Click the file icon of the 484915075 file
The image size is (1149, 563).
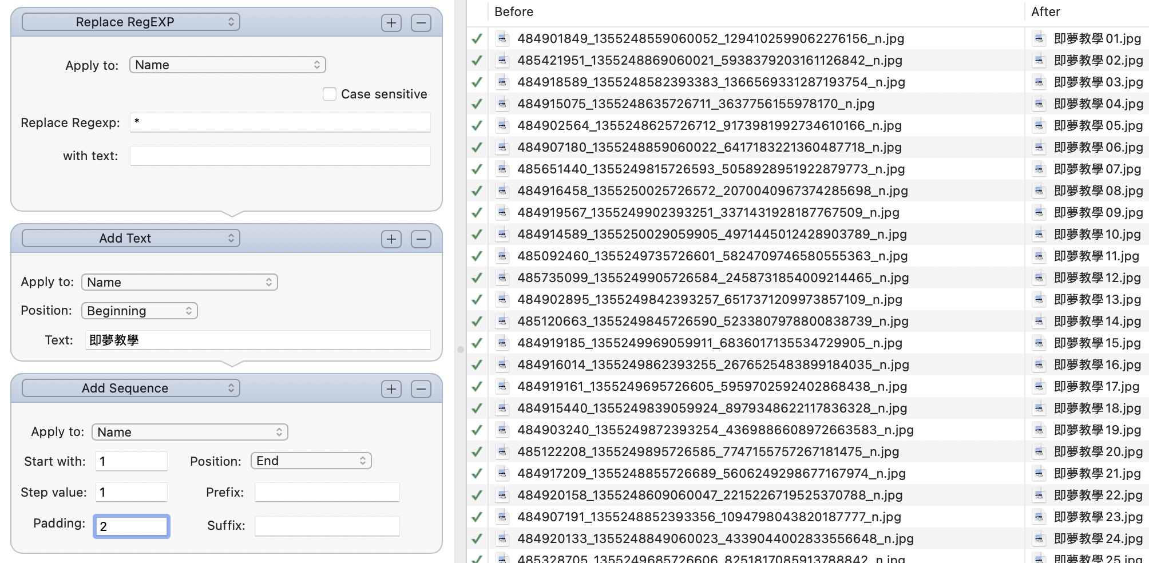pyautogui.click(x=502, y=104)
